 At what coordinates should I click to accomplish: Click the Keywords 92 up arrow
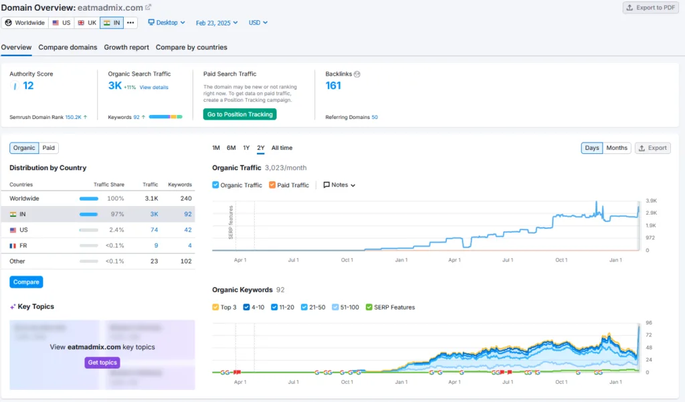click(x=143, y=117)
